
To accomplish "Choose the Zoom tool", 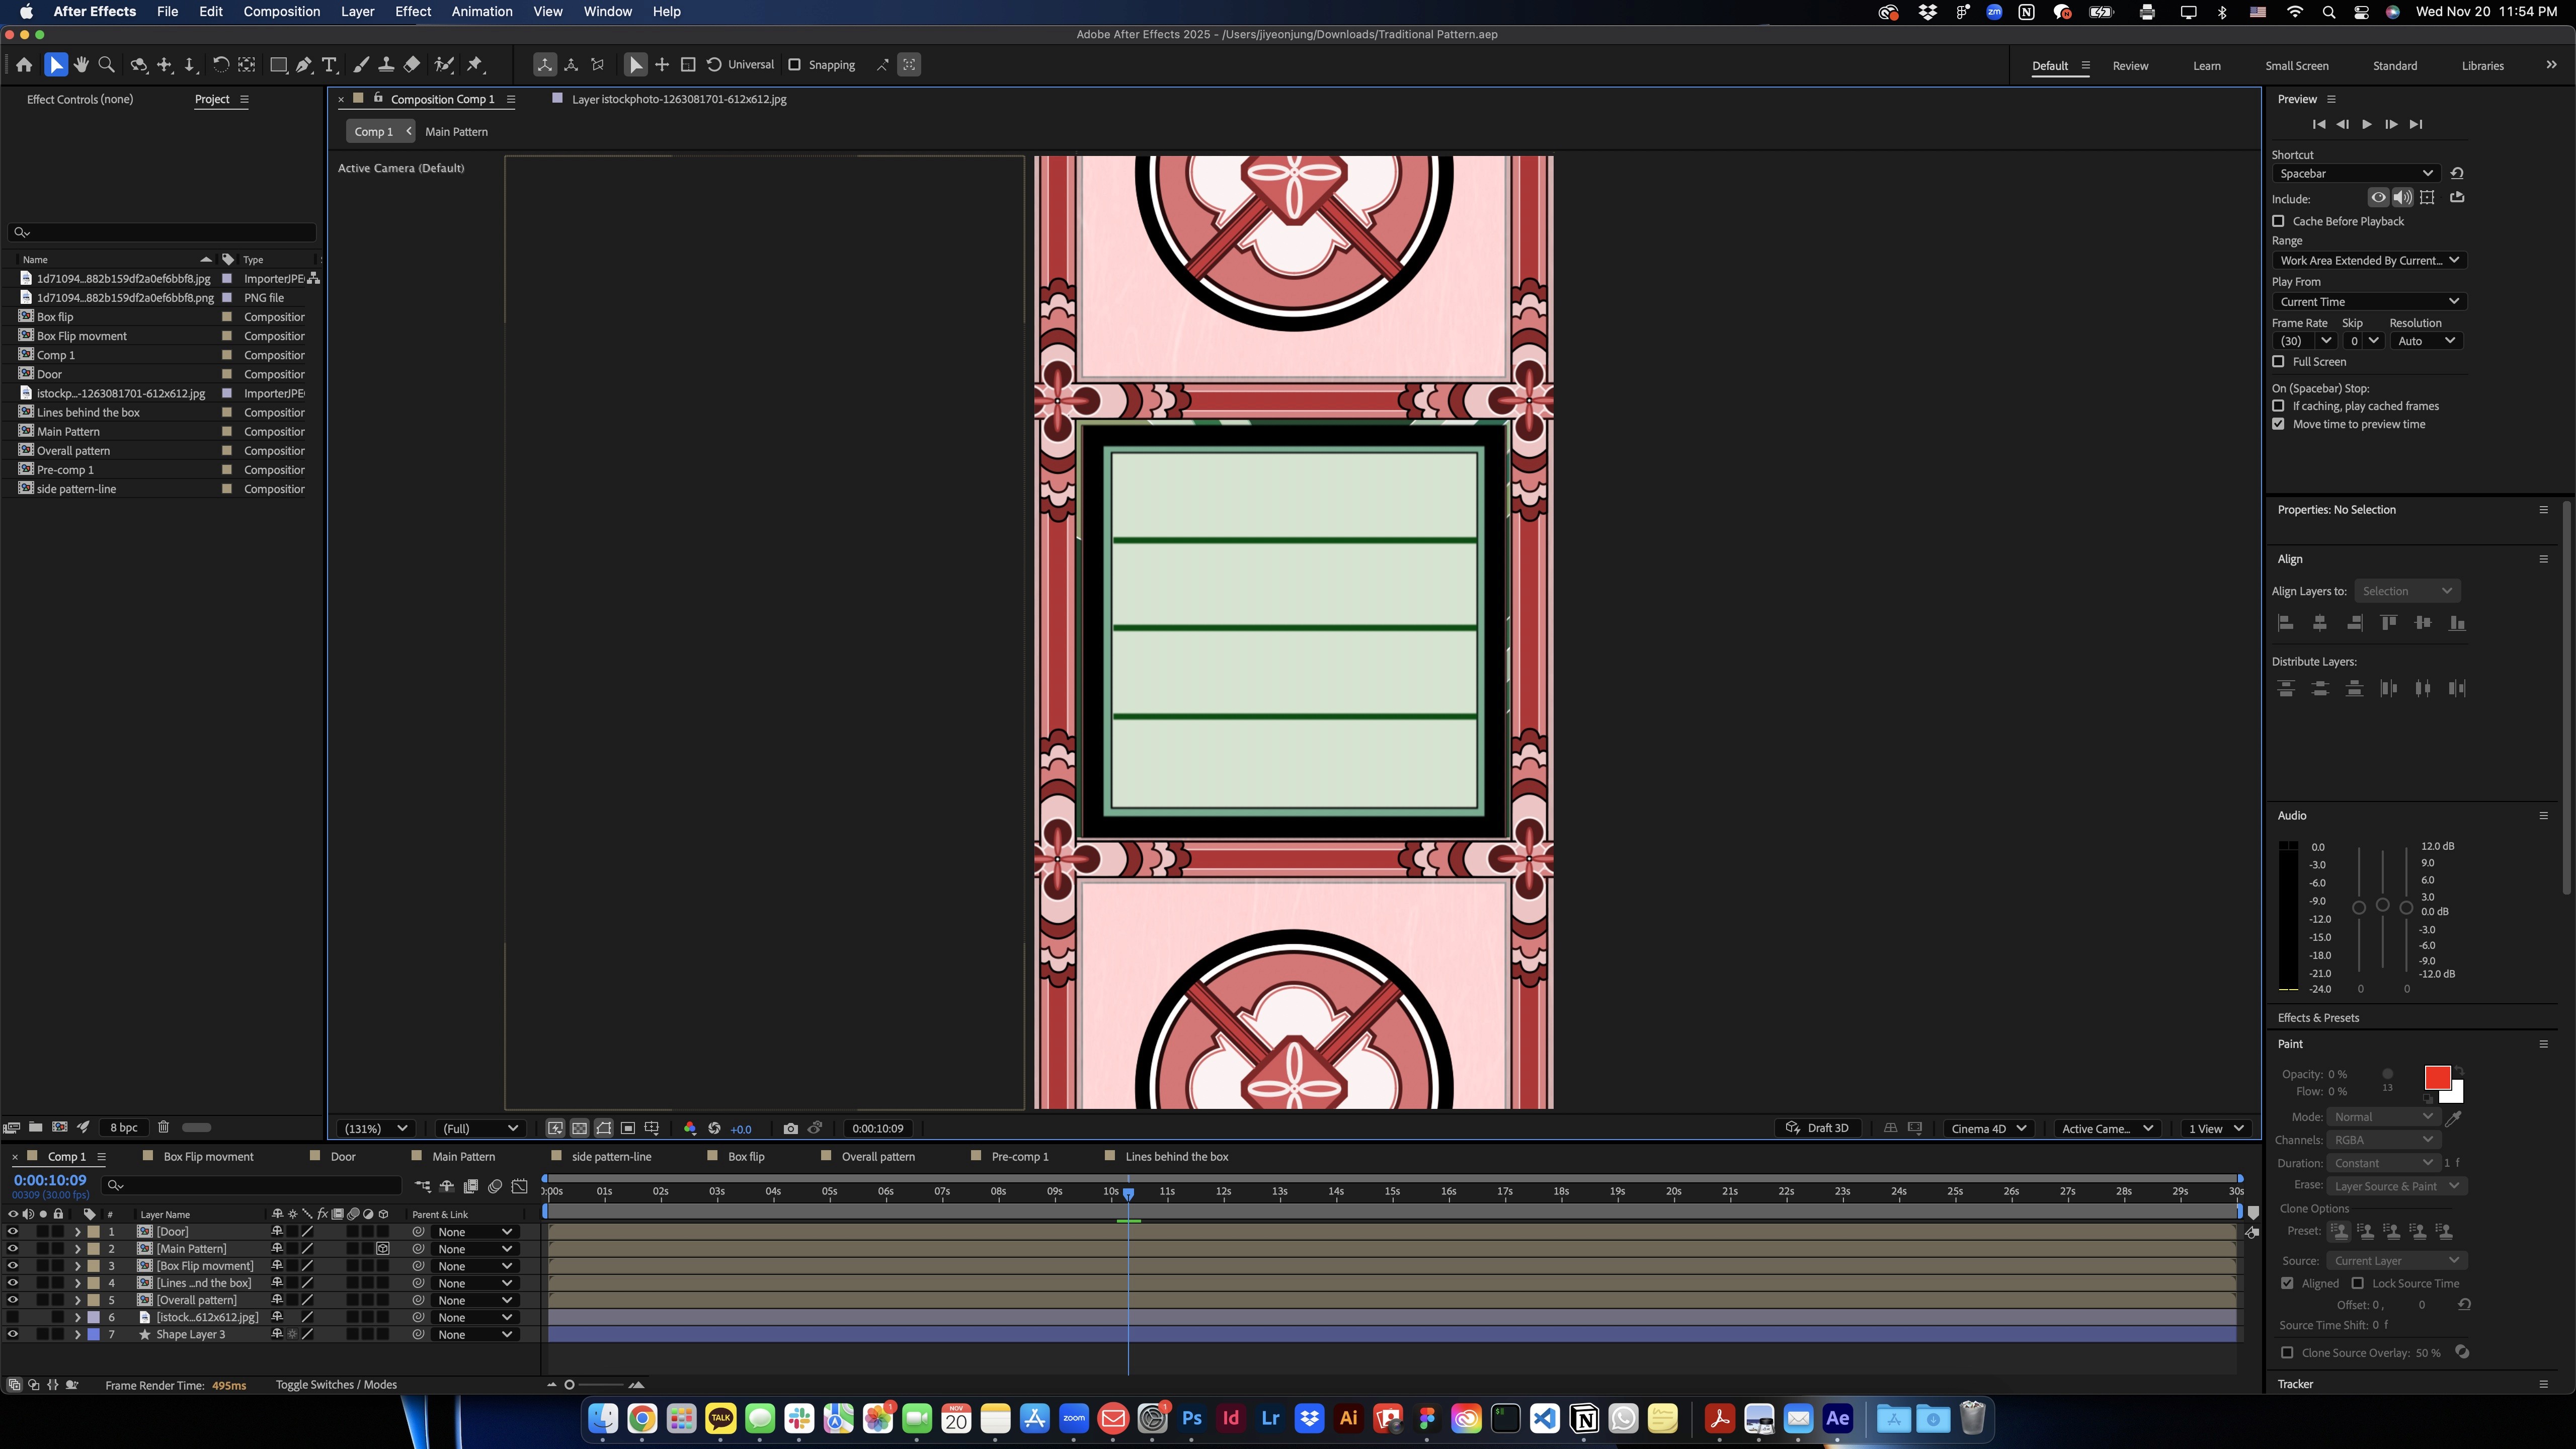I will [106, 65].
